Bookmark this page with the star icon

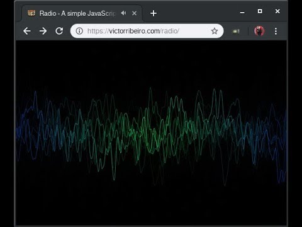(x=215, y=31)
